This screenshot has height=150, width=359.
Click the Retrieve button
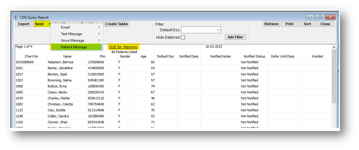(x=271, y=24)
